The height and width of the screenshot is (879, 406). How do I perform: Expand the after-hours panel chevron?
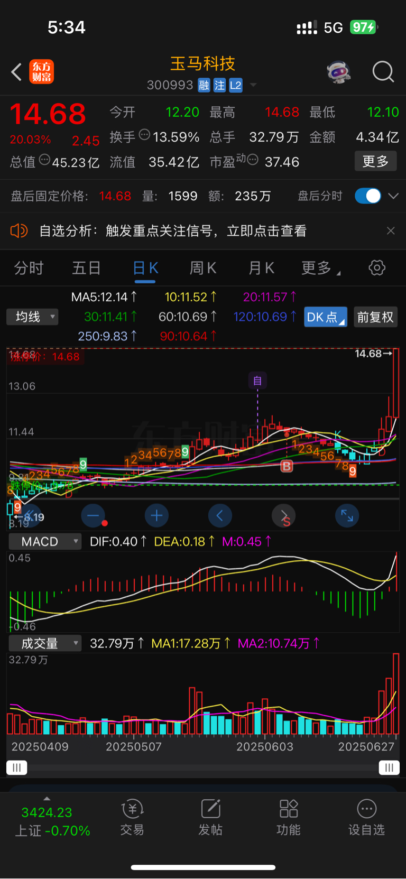[393, 196]
